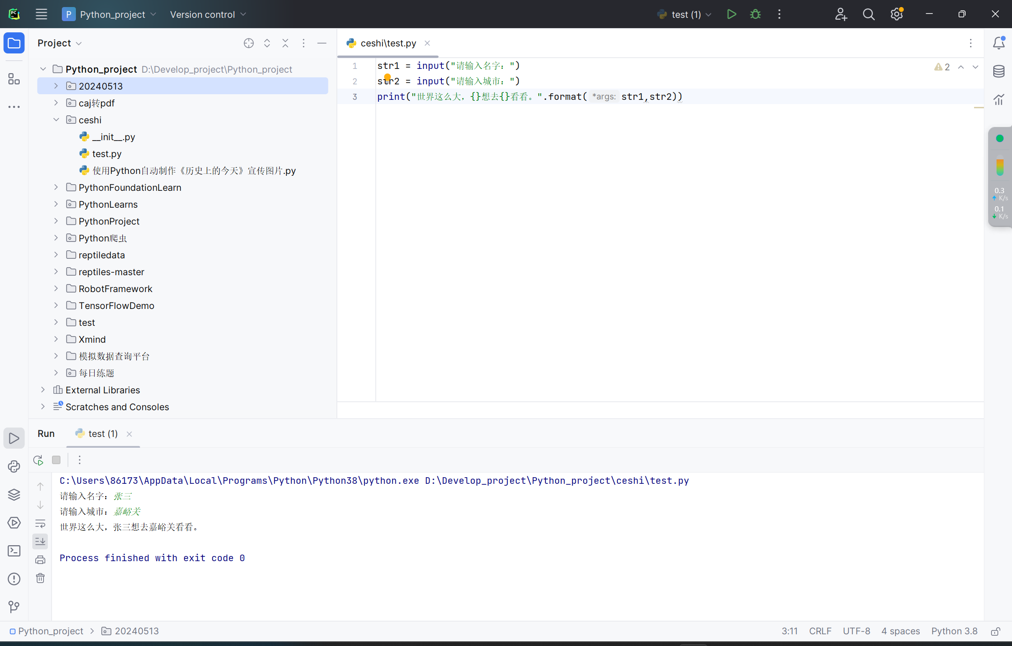The width and height of the screenshot is (1012, 646).
Task: Stop the running process button
Action: click(x=56, y=460)
